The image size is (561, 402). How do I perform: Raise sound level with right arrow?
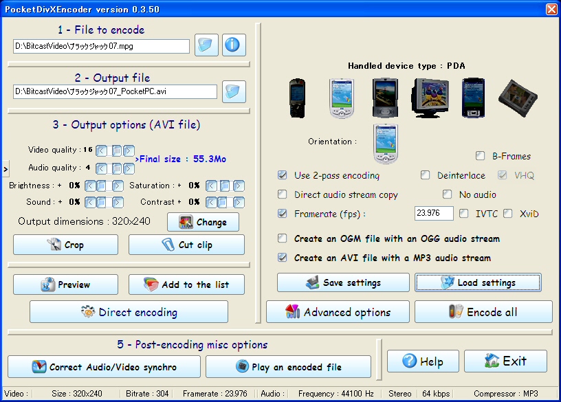tap(118, 203)
